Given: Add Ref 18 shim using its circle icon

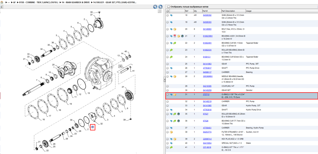Looking at the screenshot, I should tap(168, 15).
